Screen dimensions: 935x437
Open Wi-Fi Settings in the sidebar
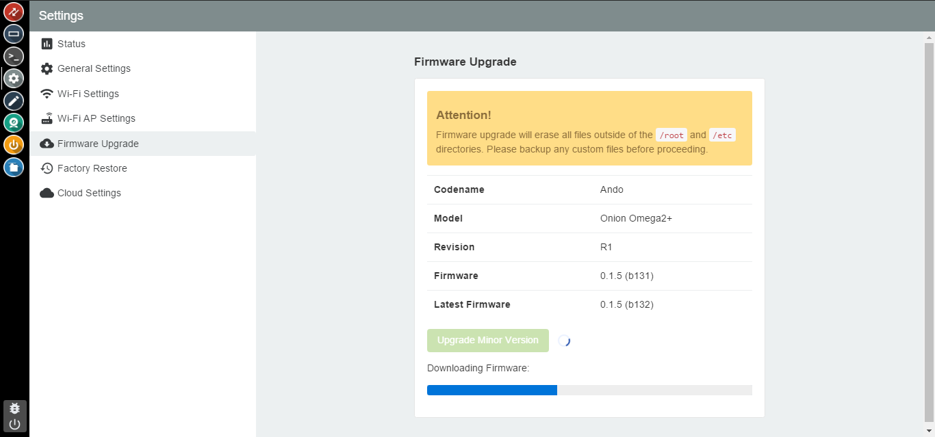coord(142,94)
